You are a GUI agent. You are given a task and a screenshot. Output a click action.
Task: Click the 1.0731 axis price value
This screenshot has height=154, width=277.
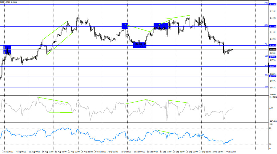273,88
